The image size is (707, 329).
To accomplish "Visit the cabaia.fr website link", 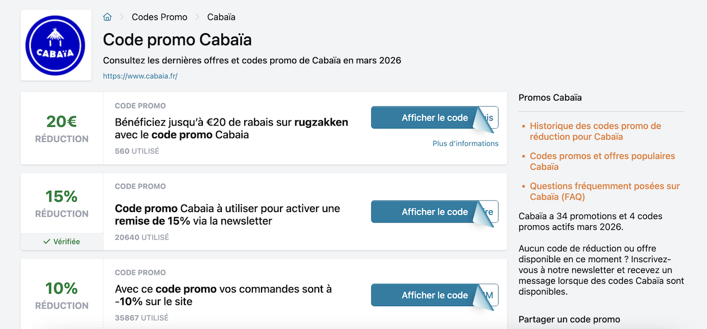I will pyautogui.click(x=140, y=76).
